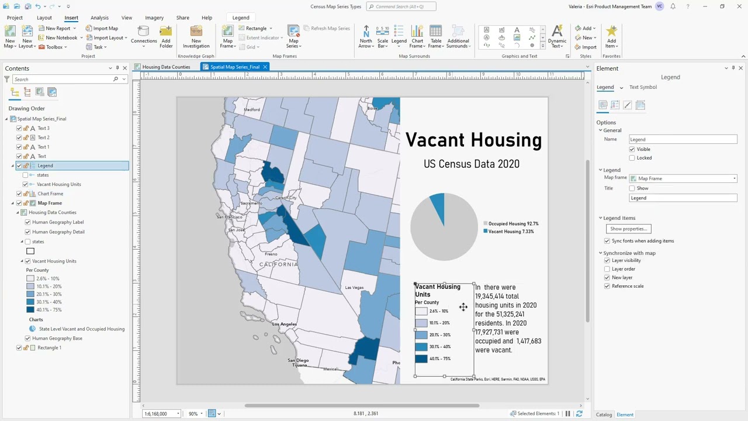Open the notifications bell
This screenshot has width=748, height=421.
(x=673, y=6)
